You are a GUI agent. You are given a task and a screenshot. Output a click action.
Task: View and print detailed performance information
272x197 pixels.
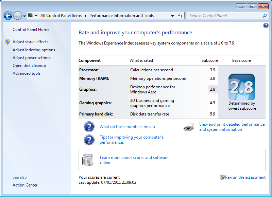[x=232, y=127]
